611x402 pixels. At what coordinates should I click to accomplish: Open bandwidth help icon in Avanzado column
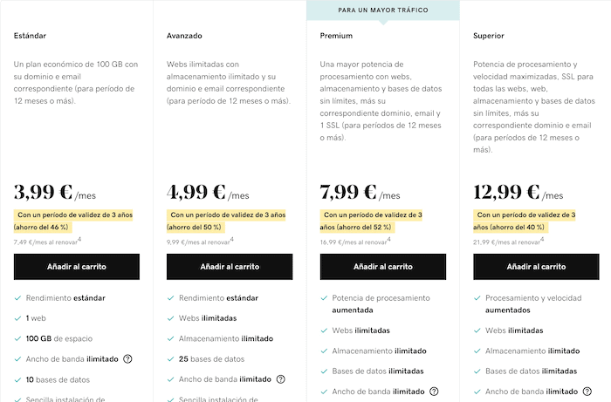pos(280,379)
